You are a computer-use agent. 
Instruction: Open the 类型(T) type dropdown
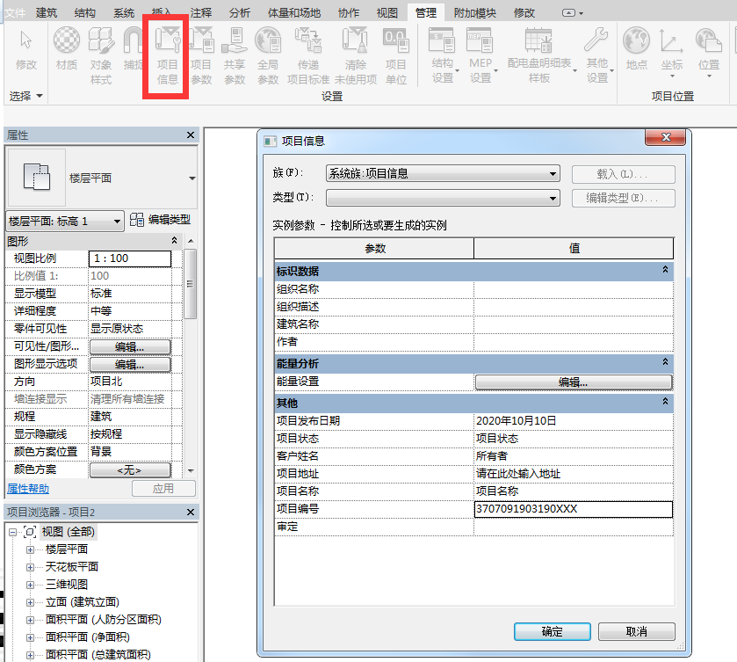point(443,198)
